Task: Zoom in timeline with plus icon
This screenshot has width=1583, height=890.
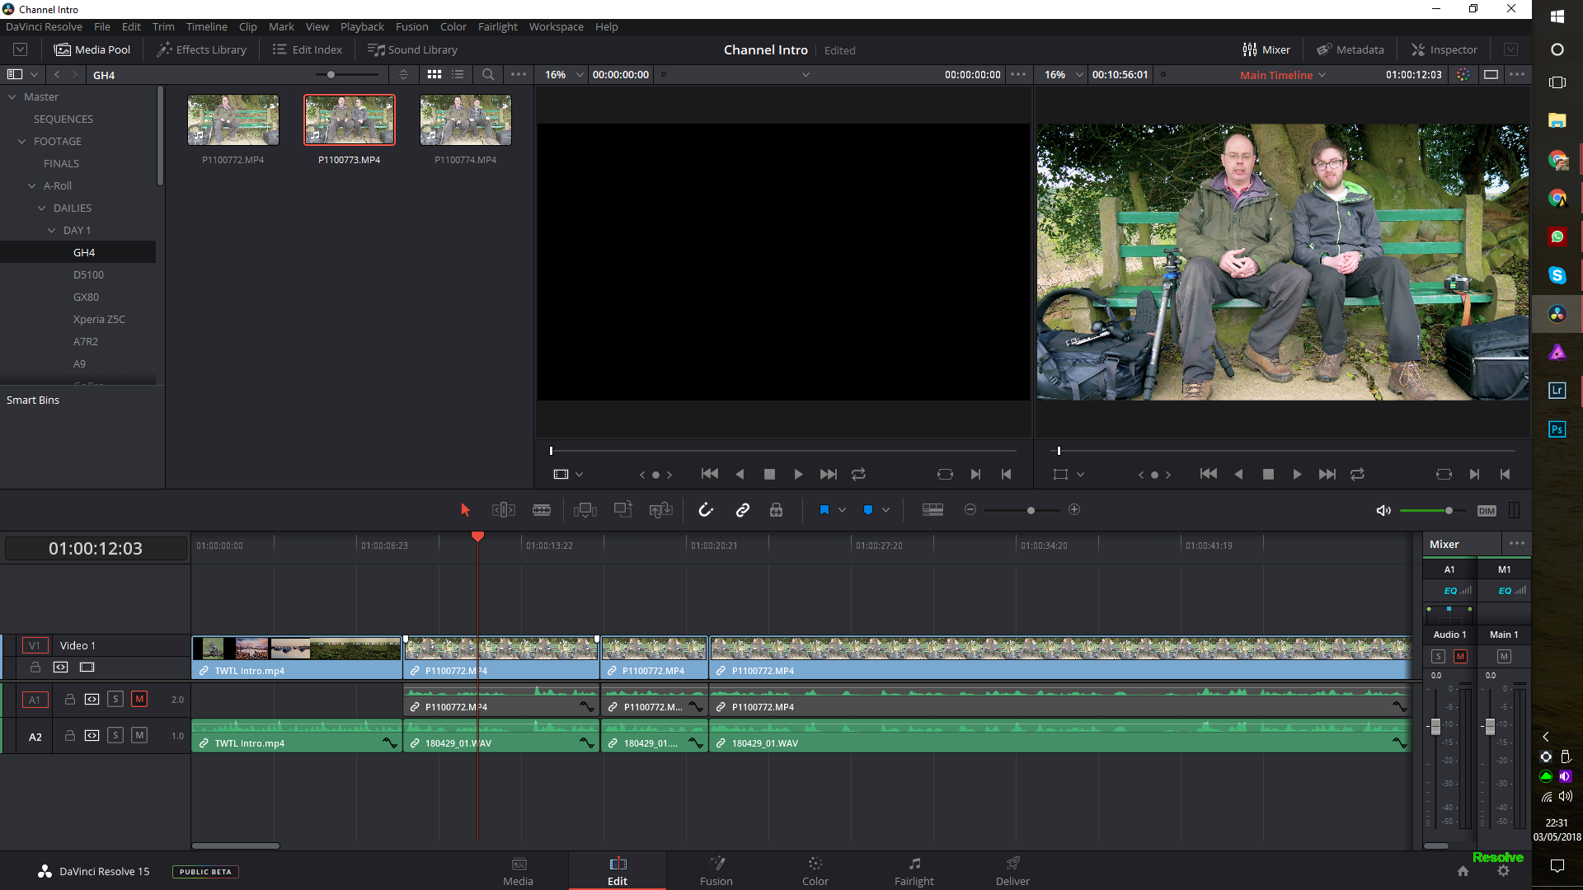Action: (1074, 510)
